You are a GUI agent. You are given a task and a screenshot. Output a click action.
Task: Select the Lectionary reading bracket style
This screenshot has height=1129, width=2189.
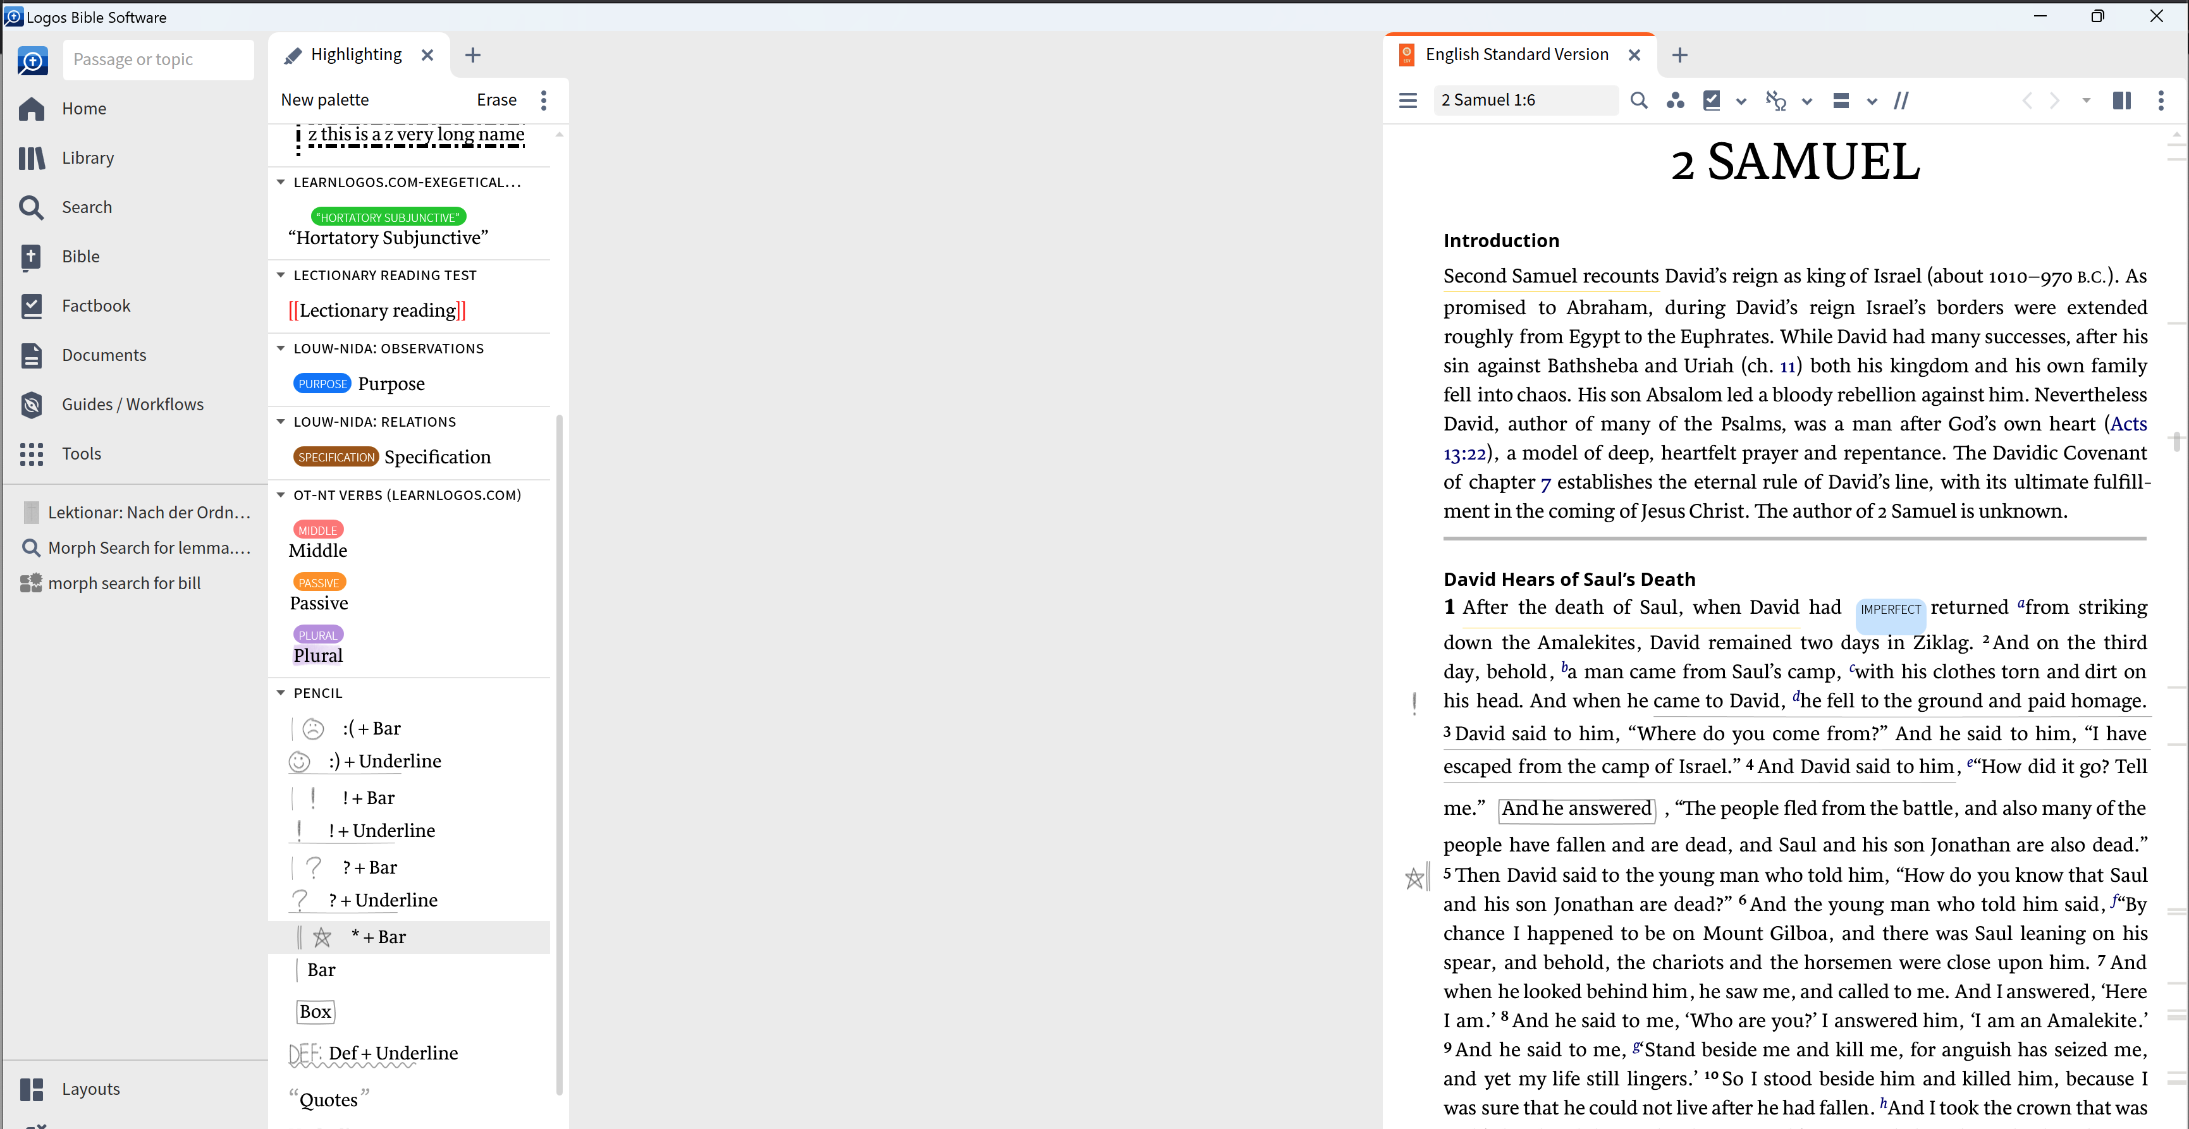377,311
